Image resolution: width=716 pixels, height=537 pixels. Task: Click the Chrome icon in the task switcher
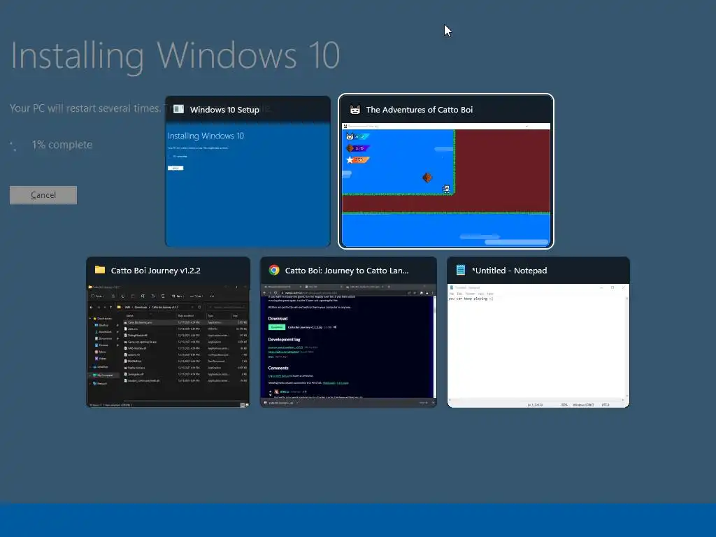tap(274, 270)
